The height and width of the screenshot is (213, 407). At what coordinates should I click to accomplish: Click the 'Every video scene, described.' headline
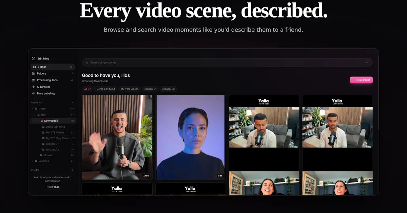(203, 11)
